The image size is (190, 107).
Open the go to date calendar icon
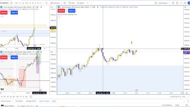click(31, 97)
